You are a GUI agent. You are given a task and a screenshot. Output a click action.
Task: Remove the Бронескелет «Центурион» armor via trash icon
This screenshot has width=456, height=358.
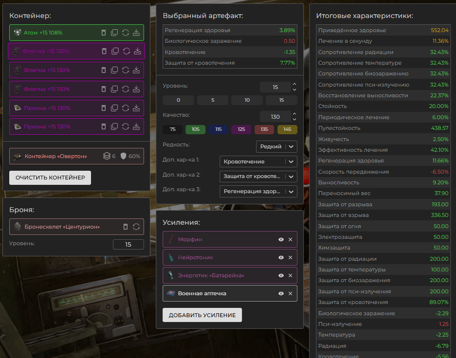pos(126,227)
